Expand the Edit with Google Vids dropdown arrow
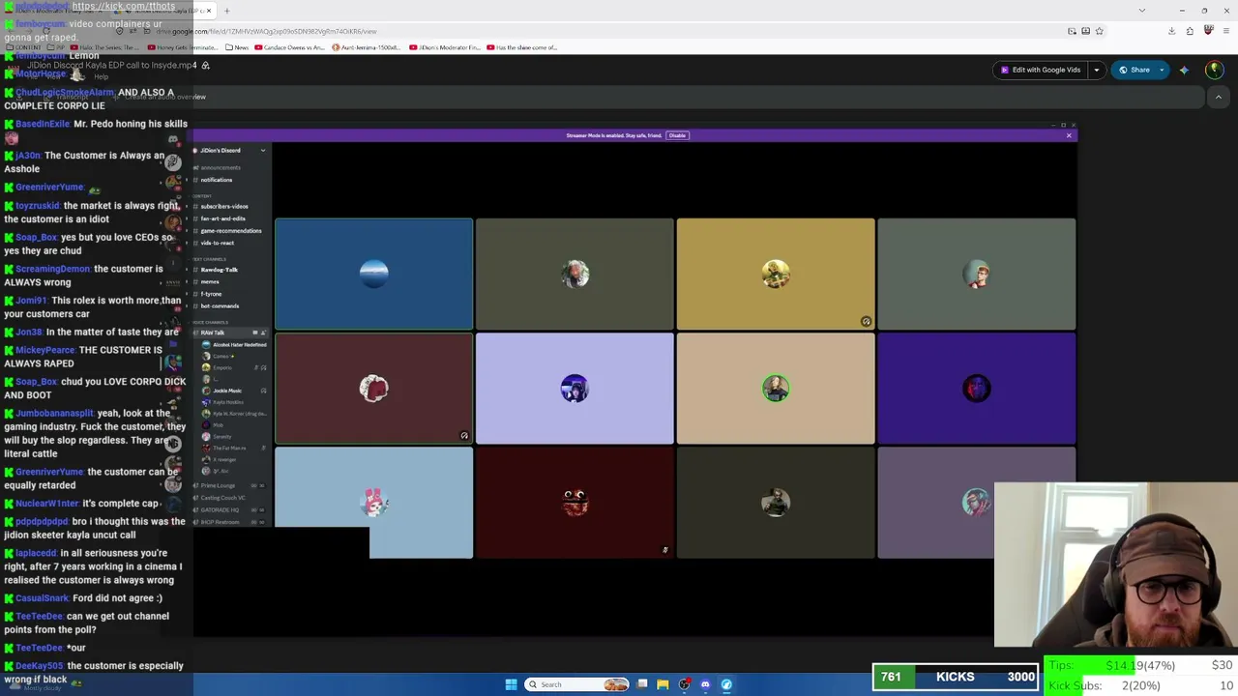Screen dimensions: 1238x696 point(1097,70)
